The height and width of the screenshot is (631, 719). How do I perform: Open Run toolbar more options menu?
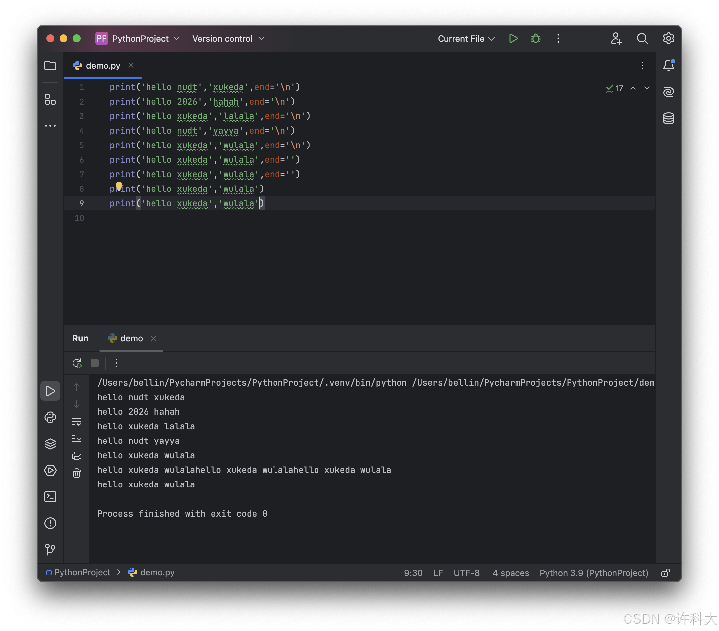[116, 363]
